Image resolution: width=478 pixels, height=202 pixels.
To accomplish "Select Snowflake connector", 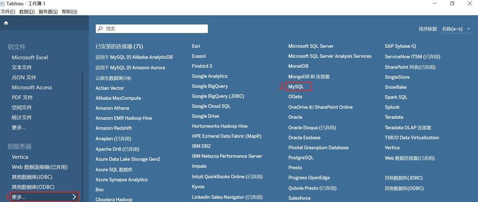I will (x=396, y=87).
